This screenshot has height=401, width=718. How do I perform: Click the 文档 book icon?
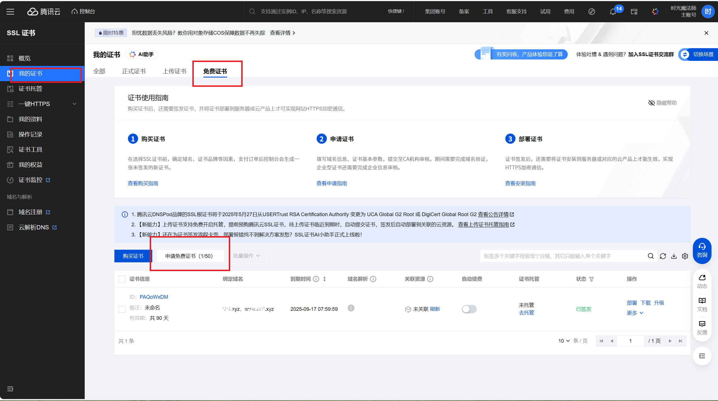702,301
